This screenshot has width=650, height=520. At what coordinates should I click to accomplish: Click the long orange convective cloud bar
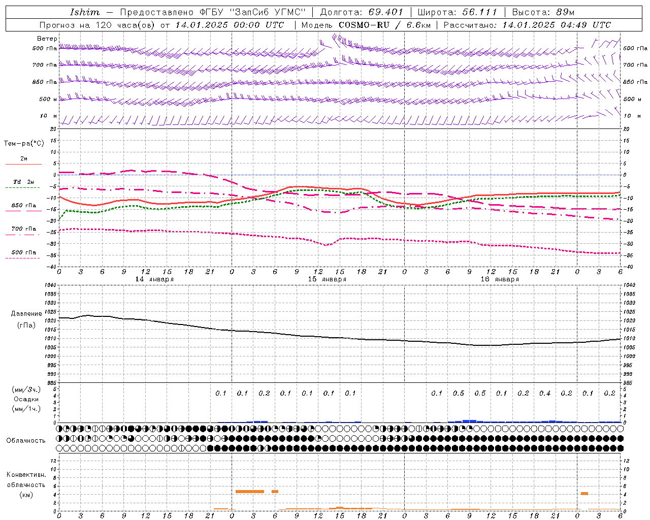(250, 492)
